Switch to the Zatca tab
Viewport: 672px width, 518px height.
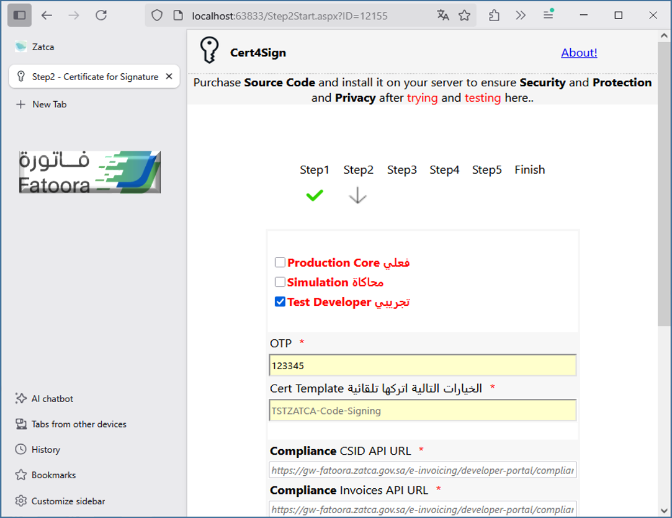pyautogui.click(x=43, y=47)
